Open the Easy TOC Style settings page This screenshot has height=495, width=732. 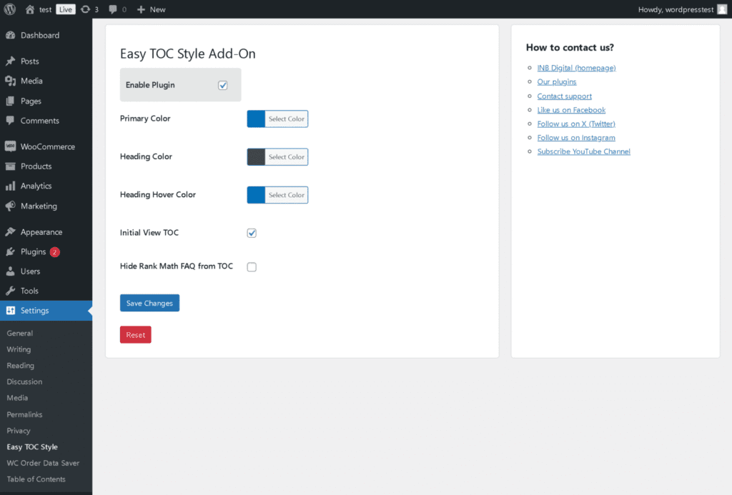[x=31, y=446]
